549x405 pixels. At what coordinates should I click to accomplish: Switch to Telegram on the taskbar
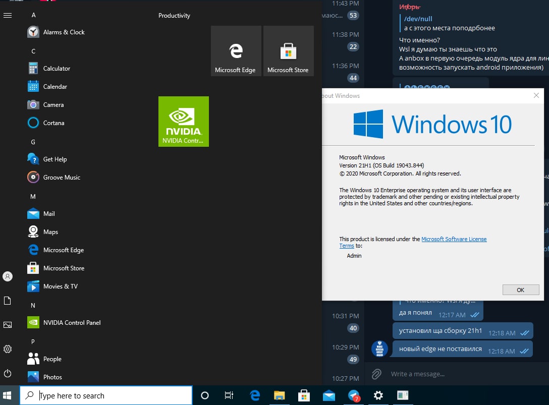pos(354,395)
